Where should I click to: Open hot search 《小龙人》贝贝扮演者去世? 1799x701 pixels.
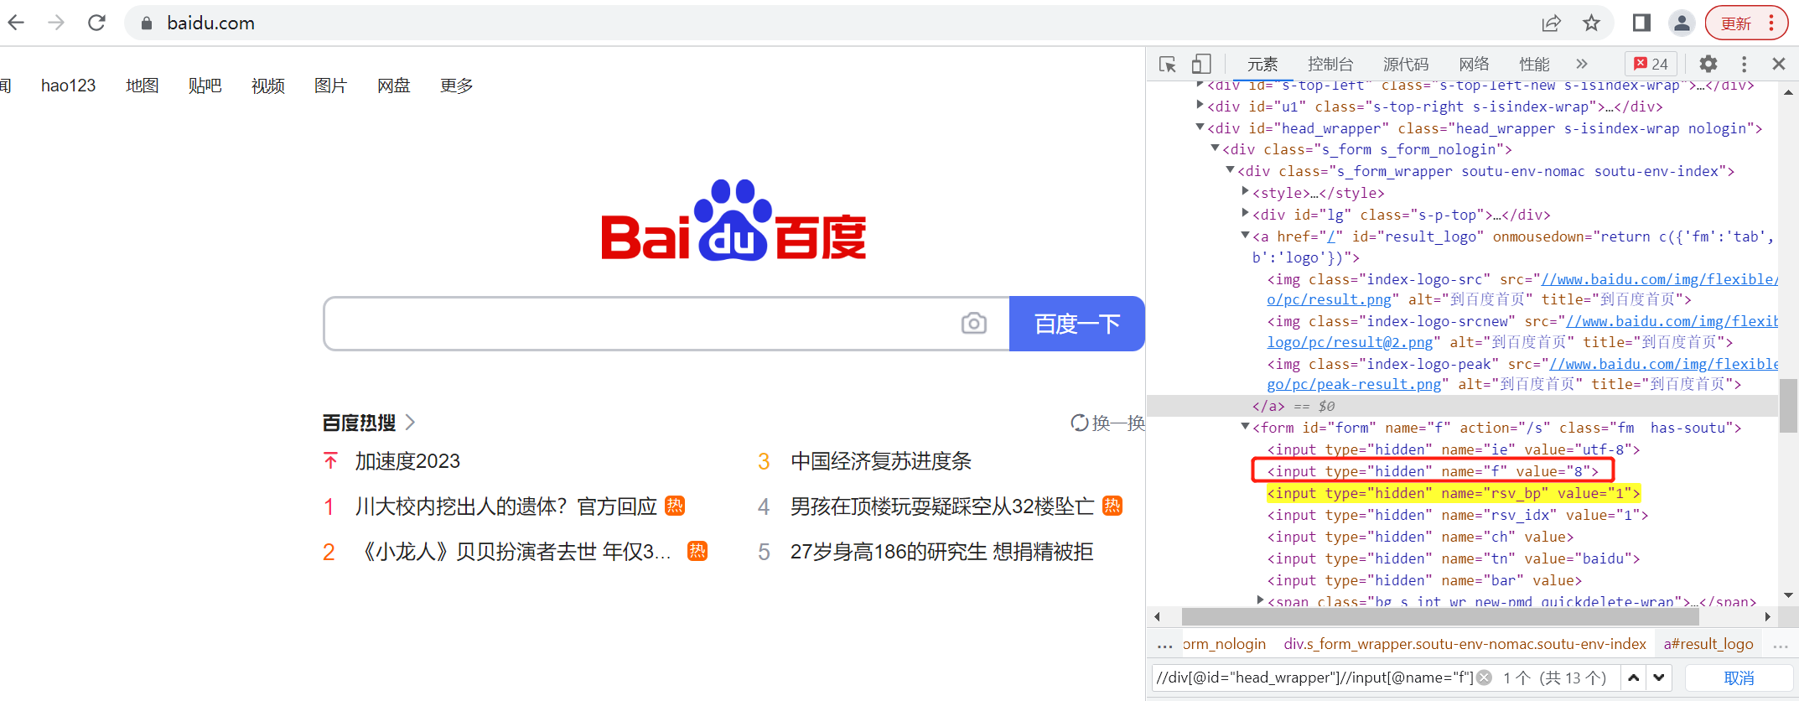tap(514, 552)
